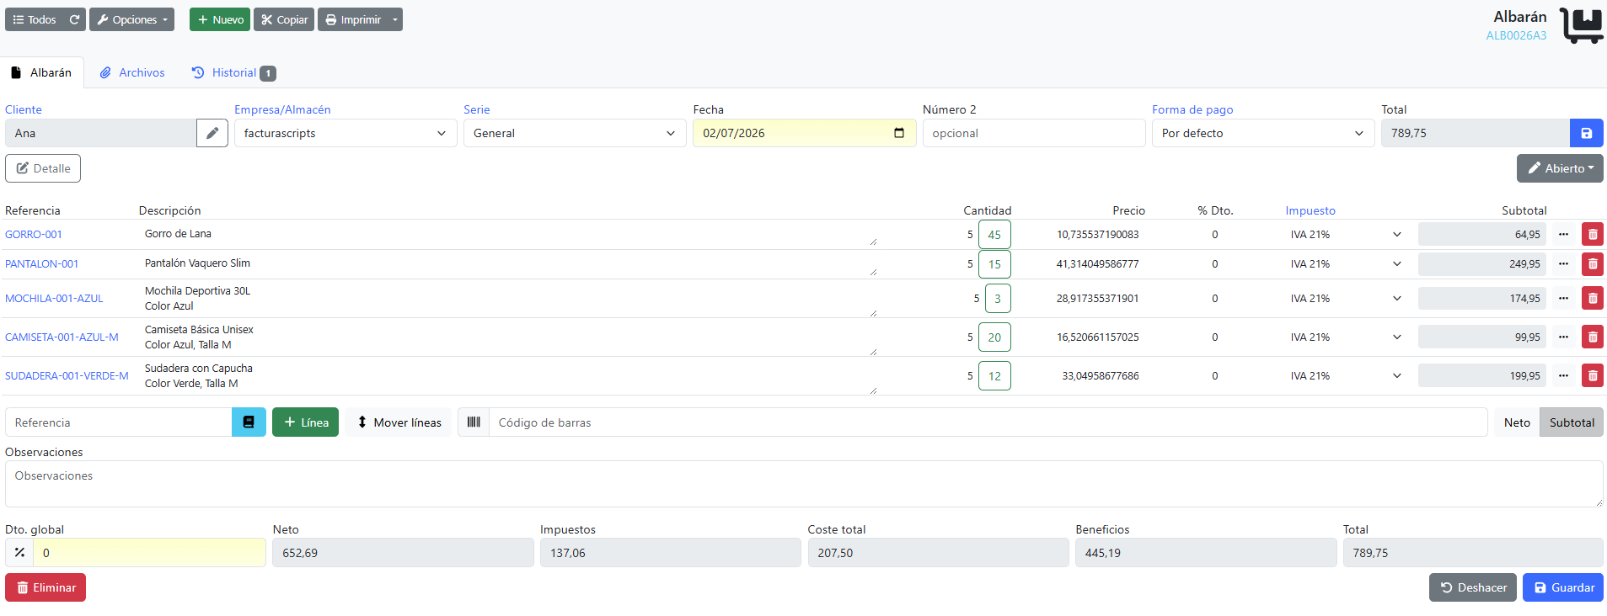Open the Forma de pago dropdown
Screen dimensions: 1607x616
tap(1262, 133)
